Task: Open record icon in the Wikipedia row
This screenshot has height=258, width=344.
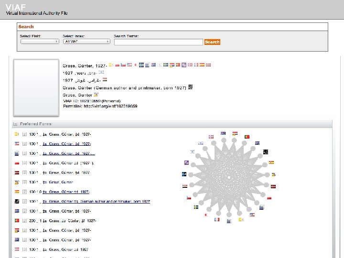Action: (x=24, y=183)
